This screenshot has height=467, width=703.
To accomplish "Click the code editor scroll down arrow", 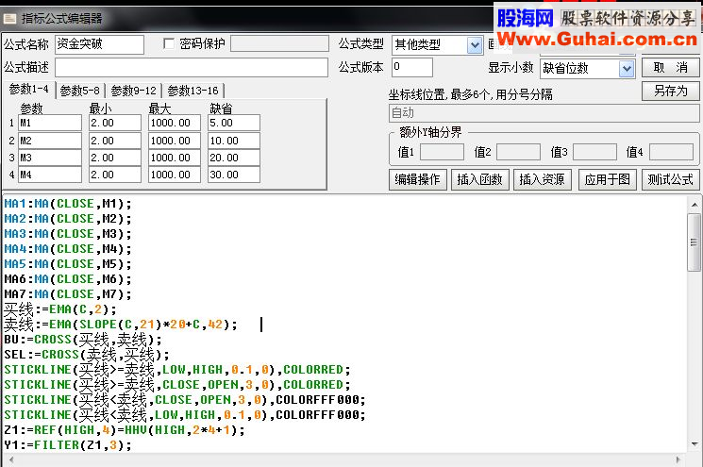I will [x=695, y=444].
